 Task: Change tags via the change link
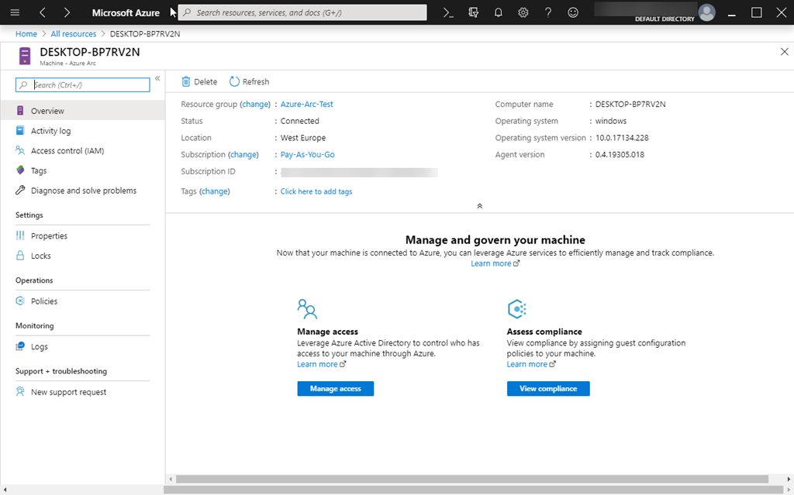[215, 191]
